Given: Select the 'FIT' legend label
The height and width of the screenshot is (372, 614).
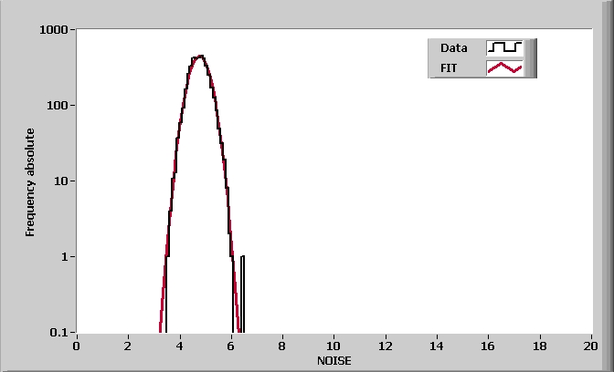Looking at the screenshot, I should pyautogui.click(x=449, y=68).
